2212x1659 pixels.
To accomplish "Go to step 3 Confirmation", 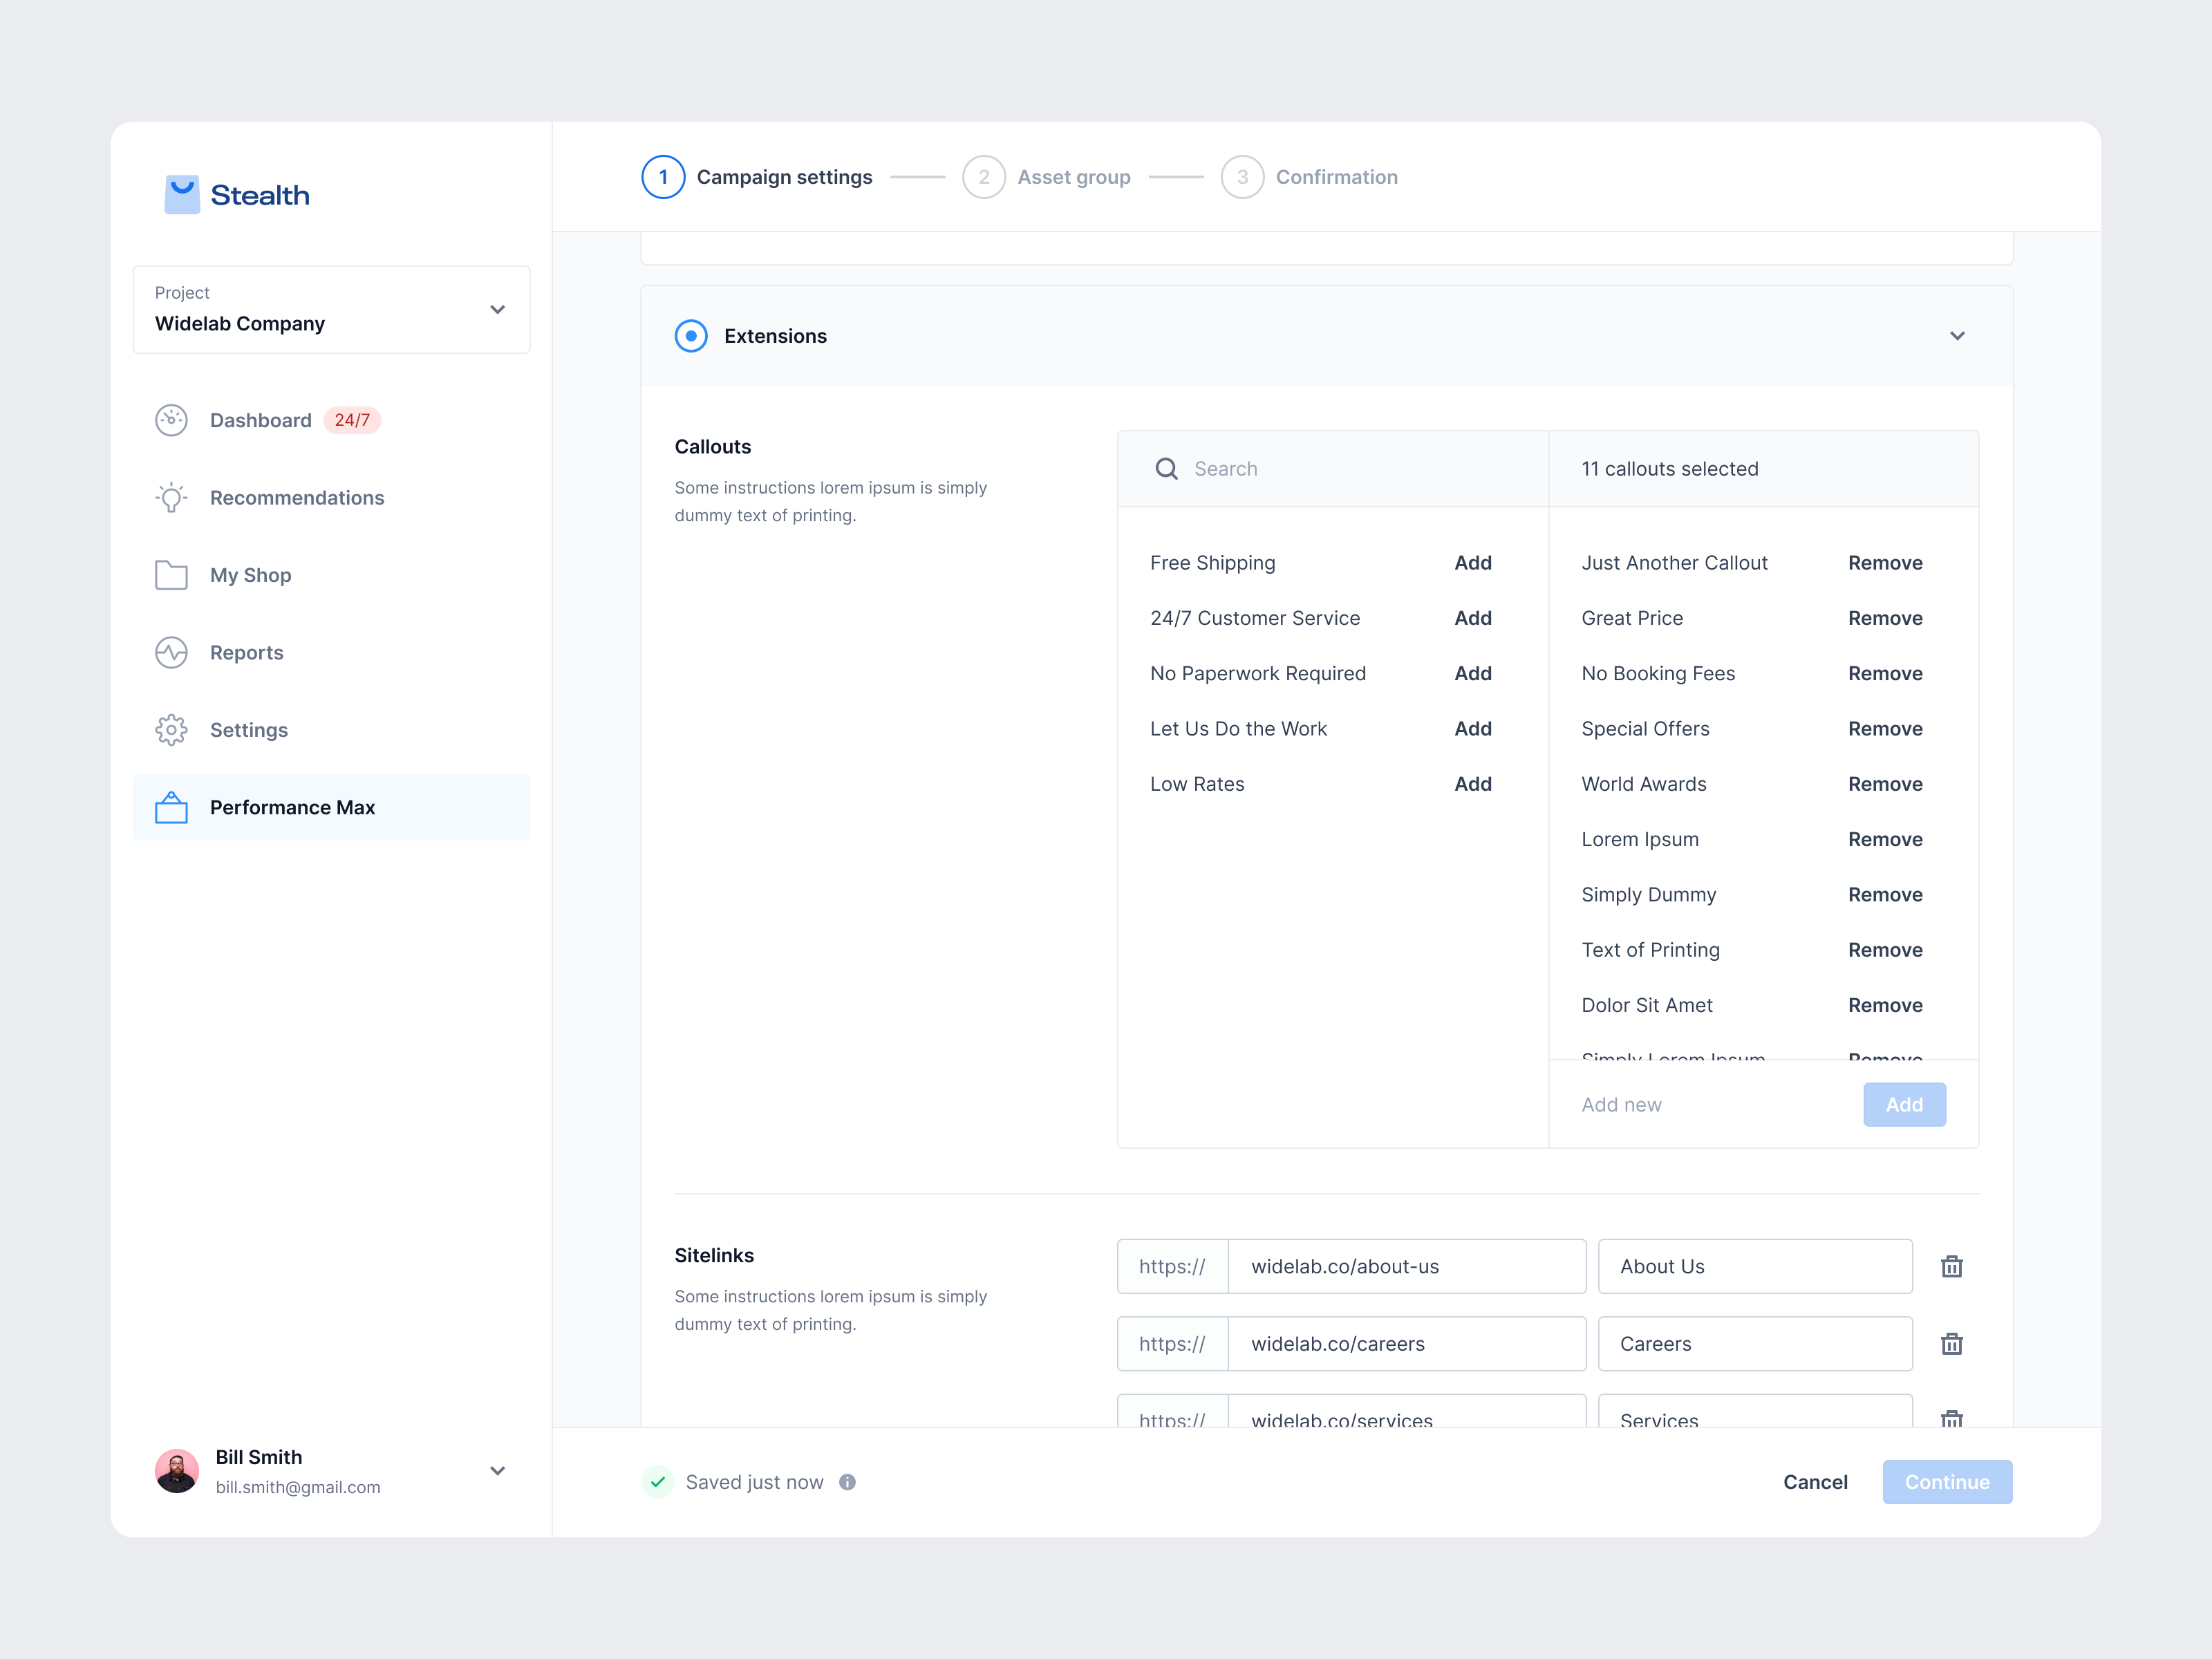I will tap(1309, 177).
